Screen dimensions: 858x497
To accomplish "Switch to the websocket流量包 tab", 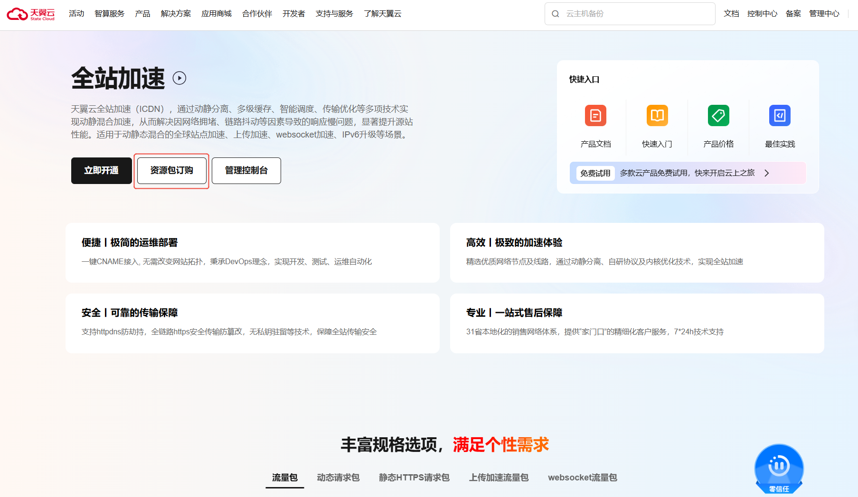I will 583,478.
